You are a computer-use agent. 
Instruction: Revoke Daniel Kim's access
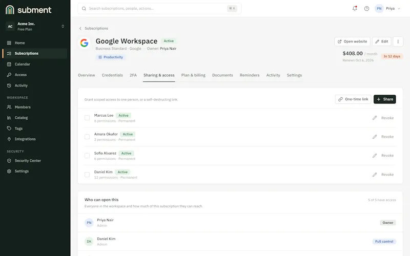coord(387,175)
